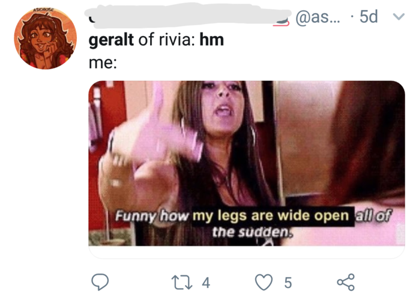Click the 'me:' line of the tweet

(x=103, y=63)
